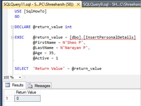Switch to the Results tab
Viewport: 141px width, 106px height.
14,85
